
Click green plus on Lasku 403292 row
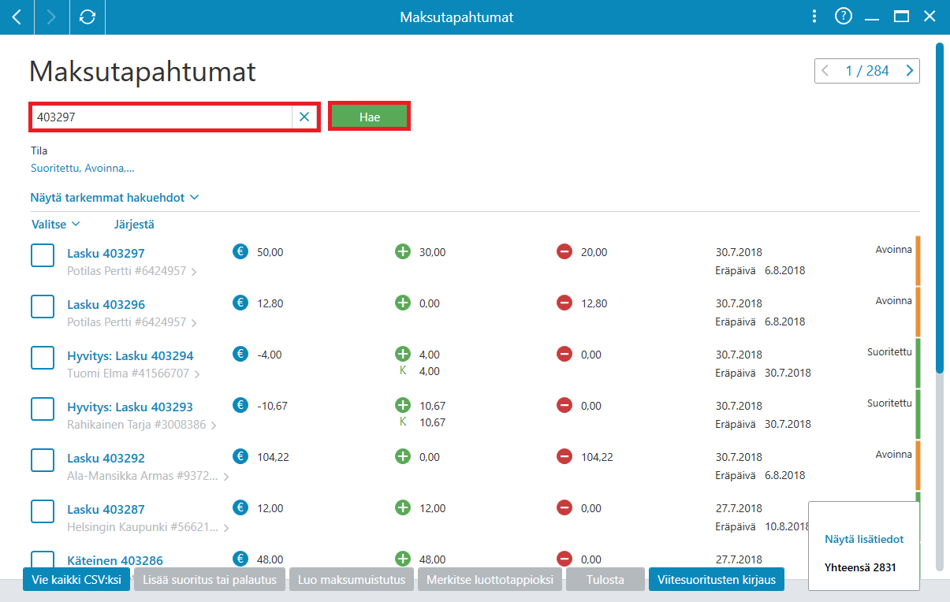(x=403, y=457)
